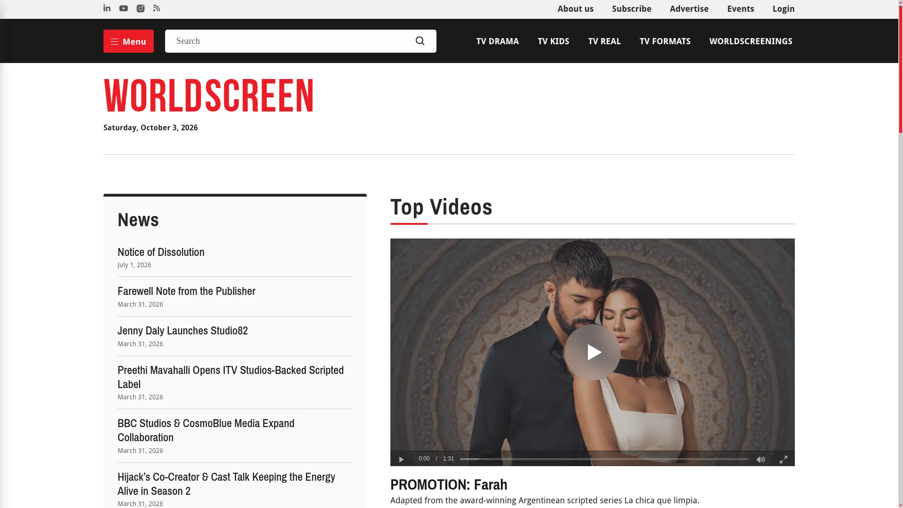Open the WORLDSCREENINGS section
903x508 pixels.
point(751,41)
